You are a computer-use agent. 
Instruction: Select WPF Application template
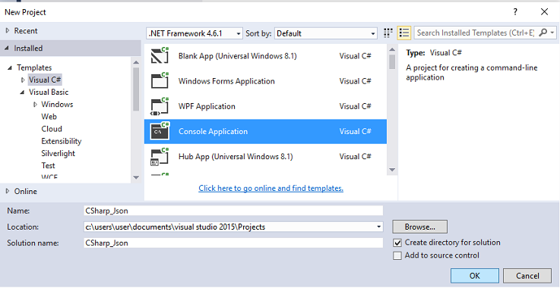(265, 106)
